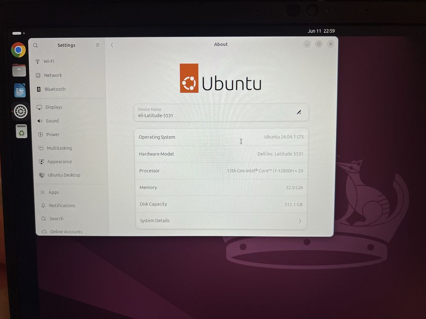Click the 512.1 GB disk value
Image resolution: width=426 pixels, height=319 pixels.
[294, 205]
